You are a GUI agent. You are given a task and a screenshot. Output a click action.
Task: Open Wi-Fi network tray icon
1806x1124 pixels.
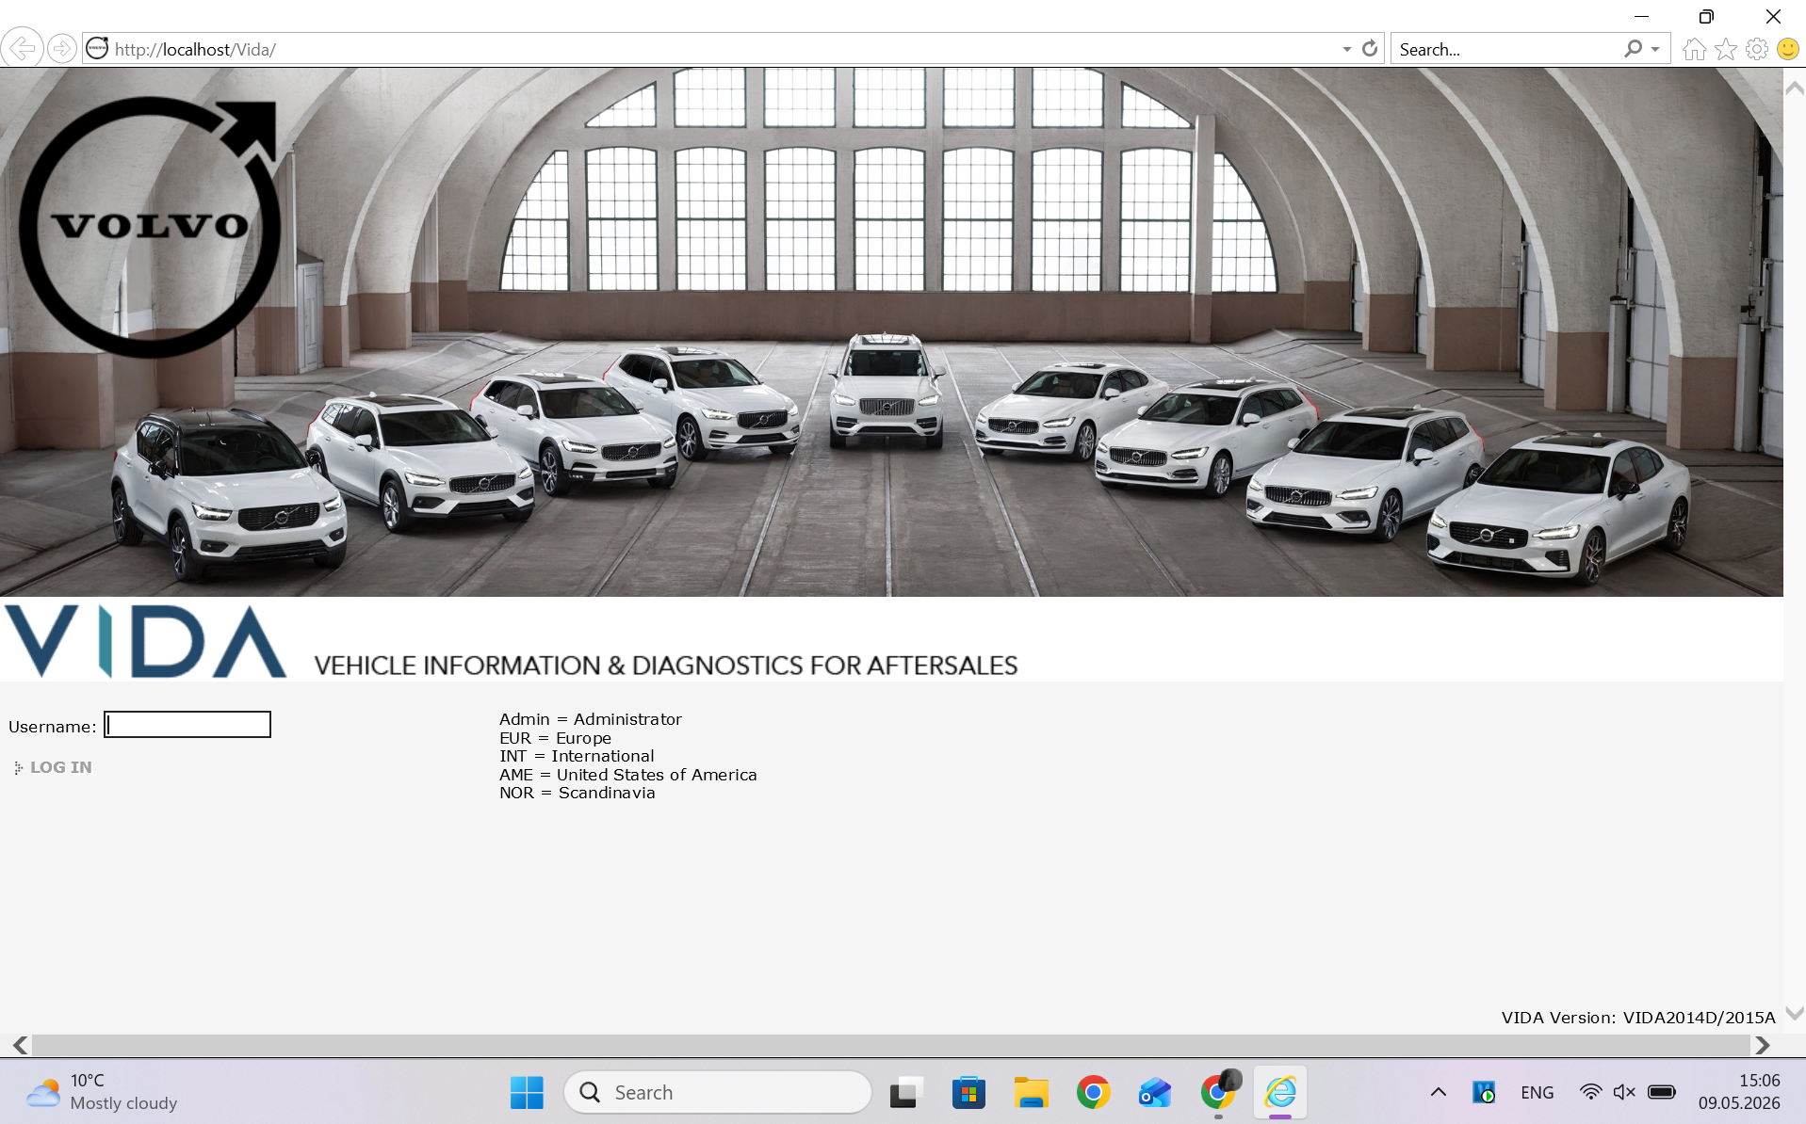(1590, 1092)
